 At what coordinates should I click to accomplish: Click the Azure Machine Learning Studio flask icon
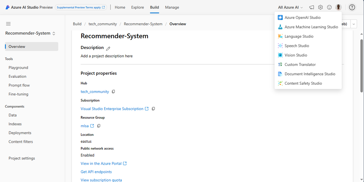tap(280, 27)
